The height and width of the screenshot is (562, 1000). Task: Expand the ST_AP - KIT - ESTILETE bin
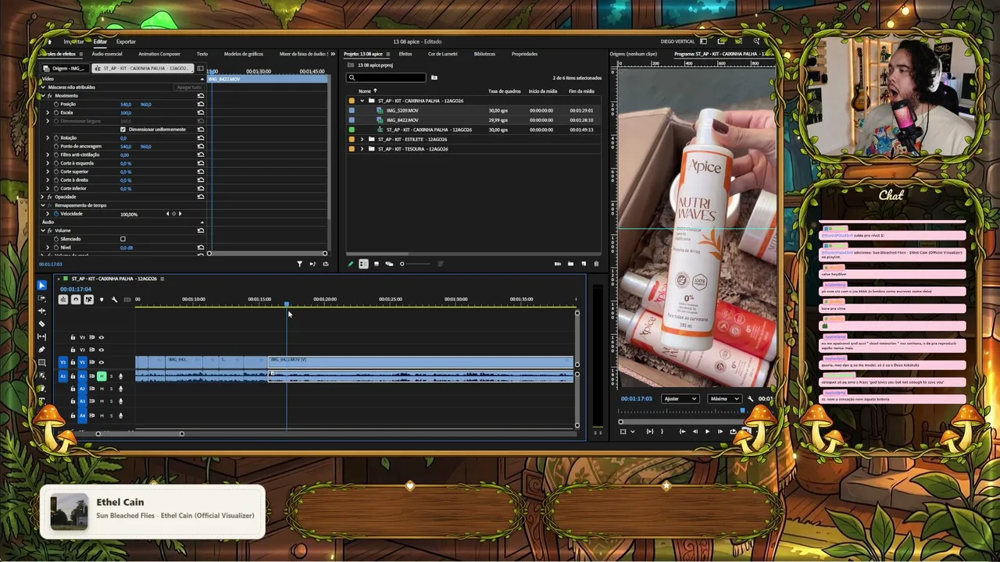tap(362, 139)
